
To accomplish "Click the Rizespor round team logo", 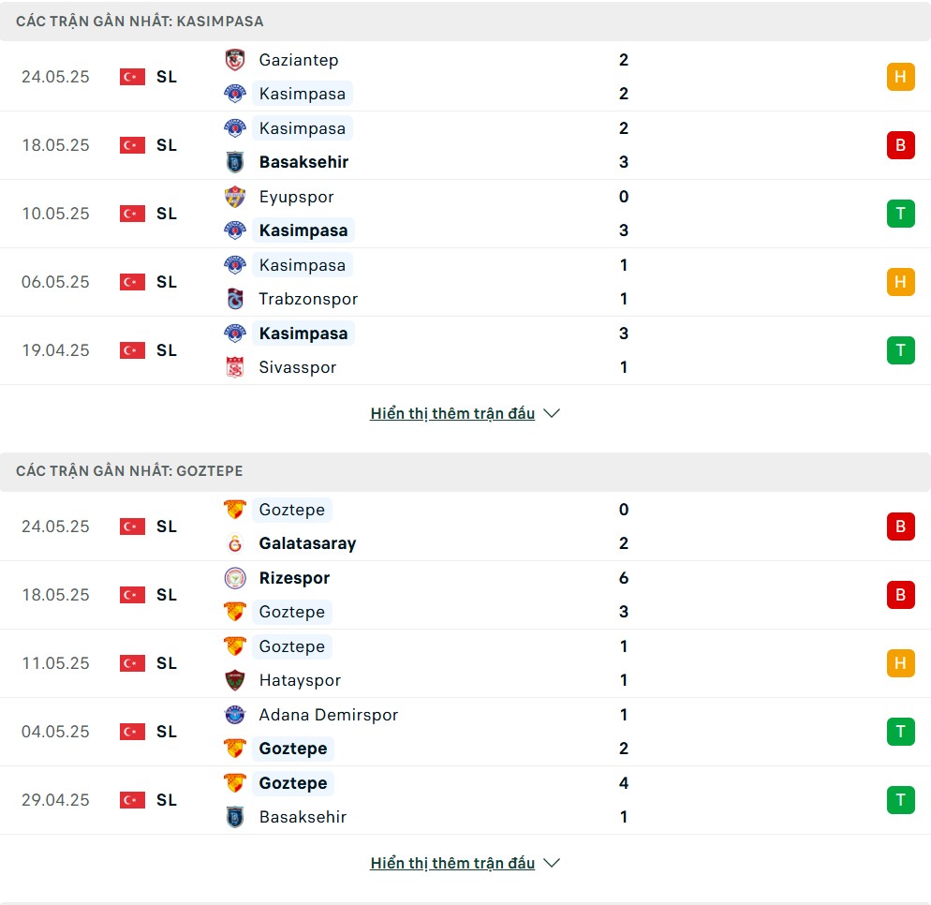I will pos(235,578).
